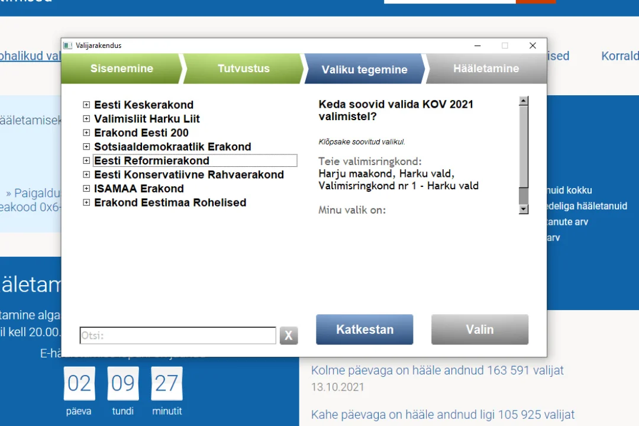Expand the Eesti Reformierakond node
This screenshot has height=426, width=639.
point(86,160)
